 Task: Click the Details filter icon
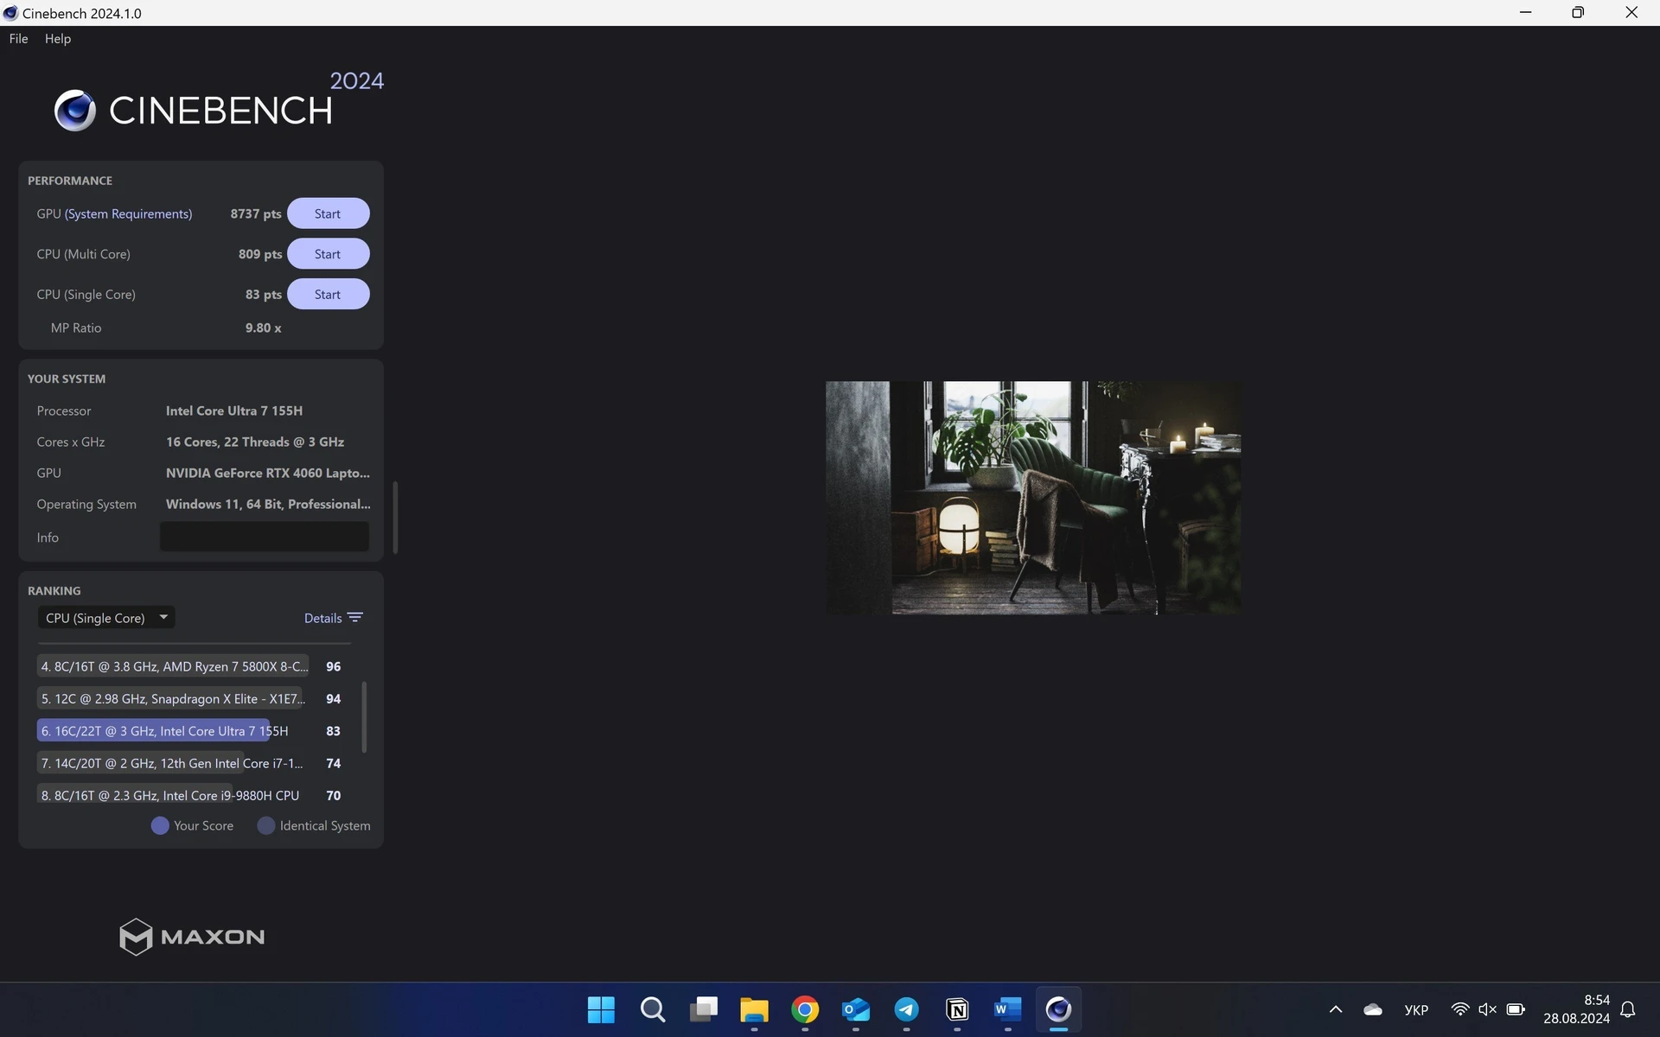tap(355, 618)
